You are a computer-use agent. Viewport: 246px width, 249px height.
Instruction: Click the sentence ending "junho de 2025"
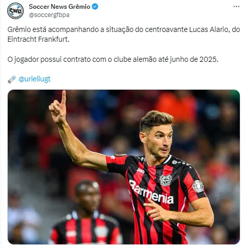click(113, 59)
